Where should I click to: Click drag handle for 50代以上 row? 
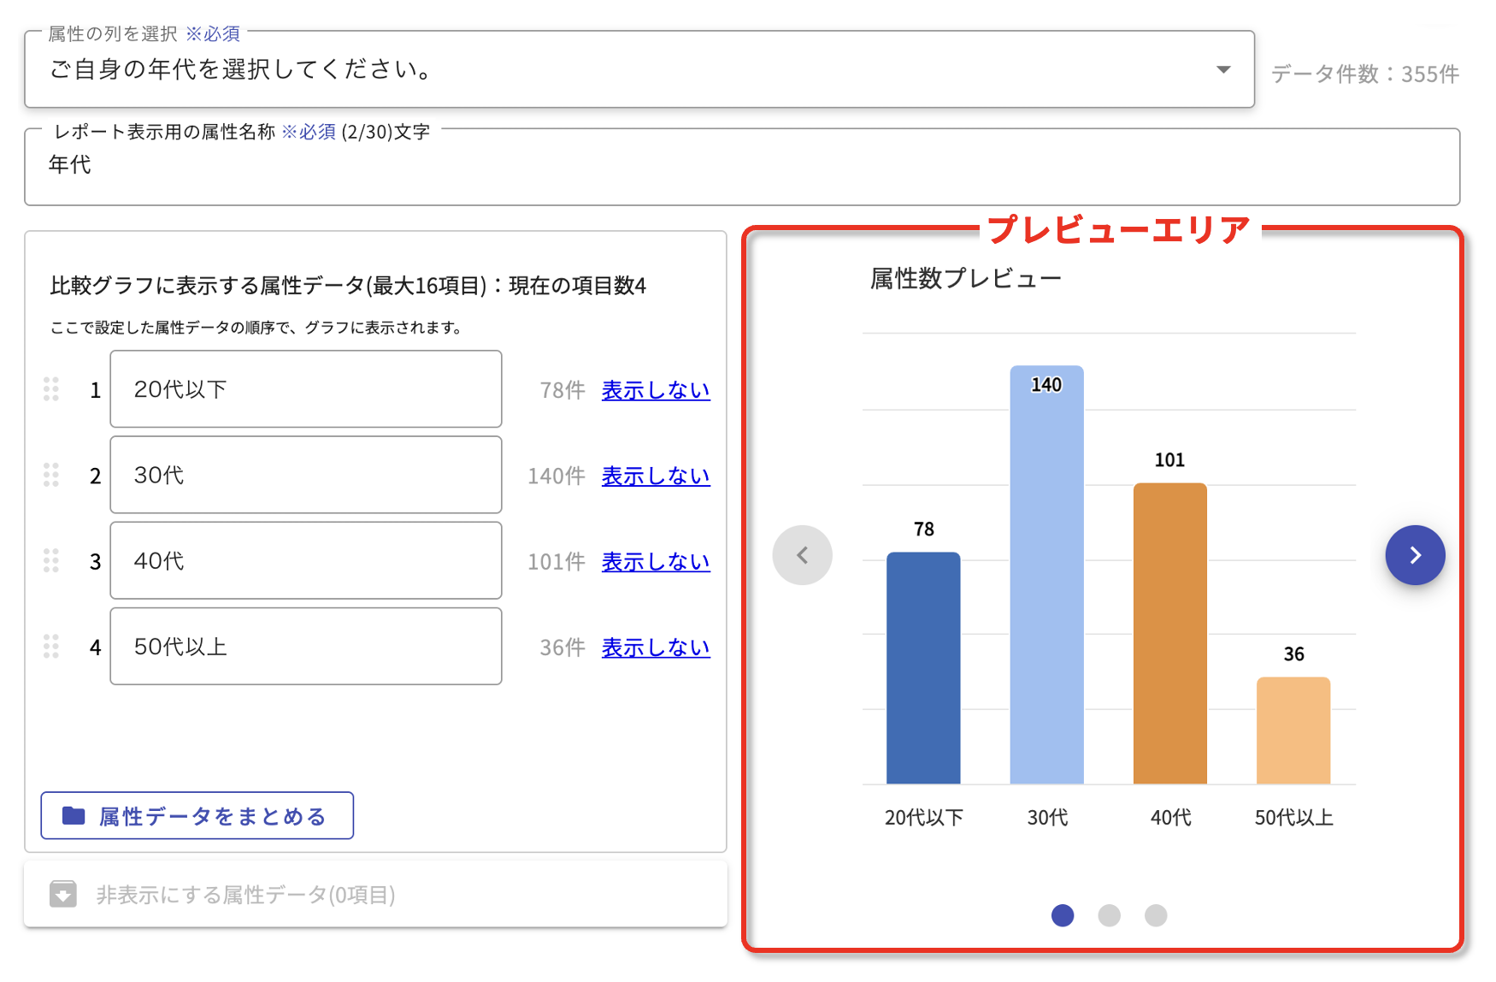[x=51, y=647]
